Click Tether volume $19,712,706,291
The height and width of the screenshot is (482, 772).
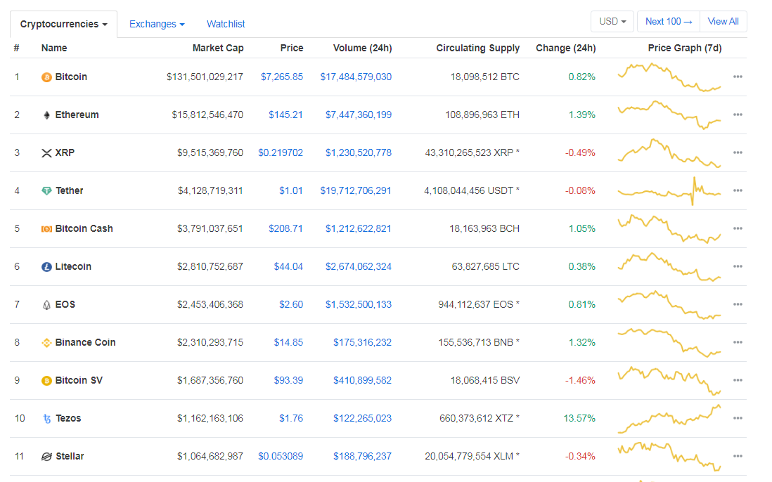tap(356, 190)
